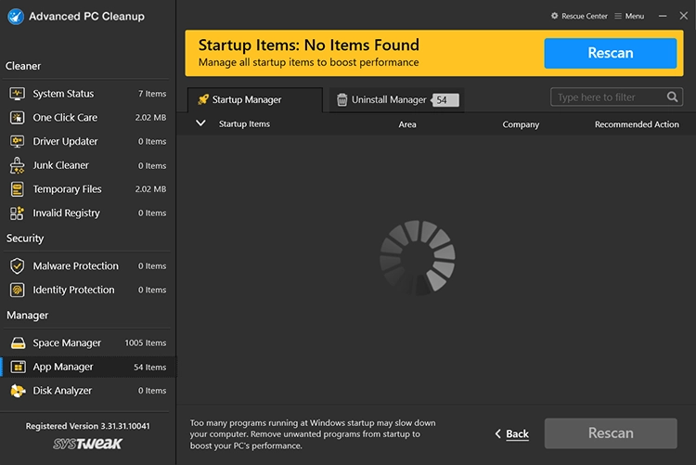Open Malware Protection shield icon

click(17, 265)
